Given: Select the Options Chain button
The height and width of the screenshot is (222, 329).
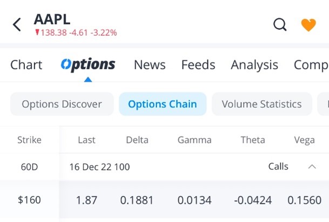Looking at the screenshot, I should pyautogui.click(x=163, y=104).
